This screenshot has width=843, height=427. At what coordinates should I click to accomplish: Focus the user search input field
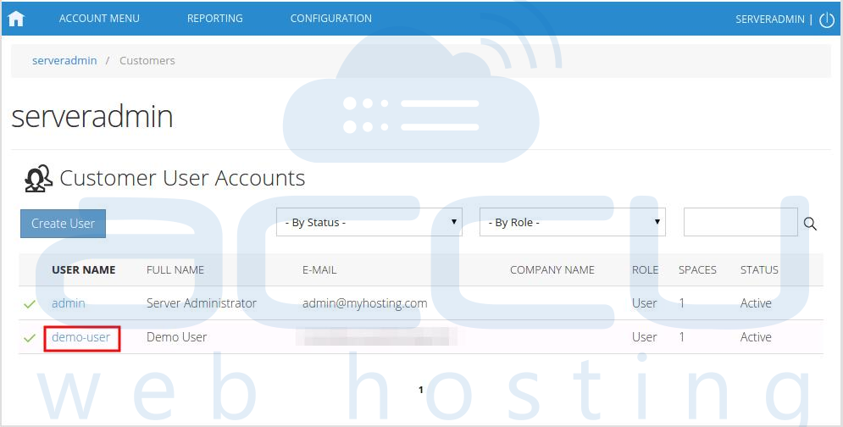740,222
